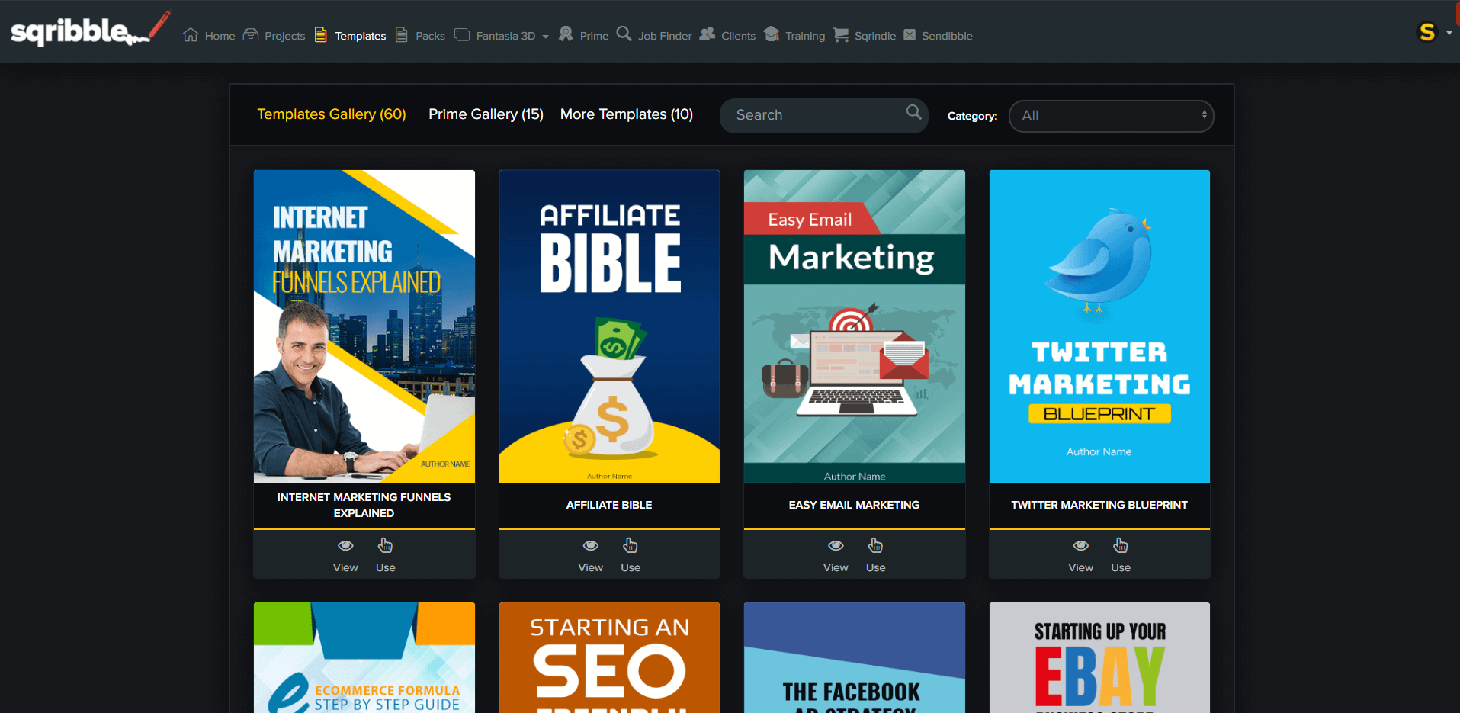
Task: Click Use hand icon for Internet Marketing Funnels
Action: click(386, 545)
